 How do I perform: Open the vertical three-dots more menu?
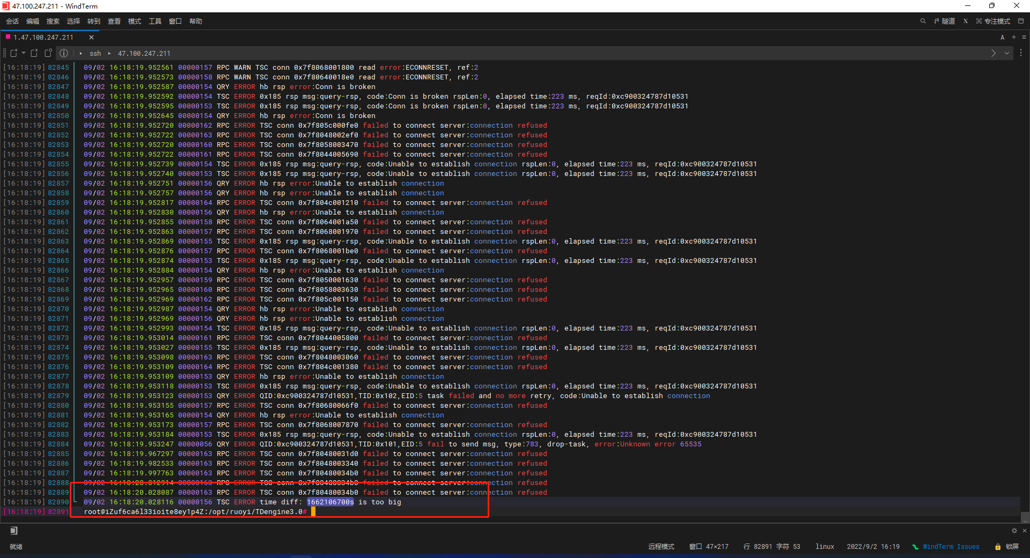point(1021,53)
